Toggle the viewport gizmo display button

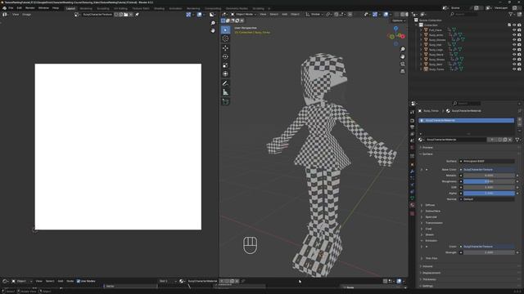click(375, 15)
